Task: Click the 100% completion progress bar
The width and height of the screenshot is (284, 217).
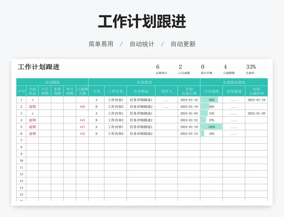Action: point(211,127)
